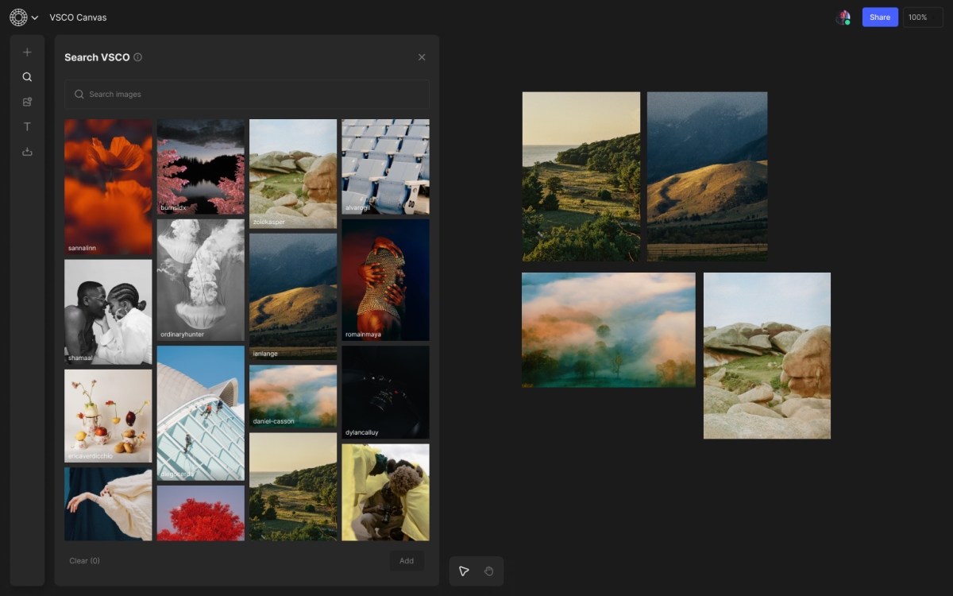Image resolution: width=953 pixels, height=596 pixels.
Task: Click the import/upload icon in the sidebar
Action: point(27,150)
